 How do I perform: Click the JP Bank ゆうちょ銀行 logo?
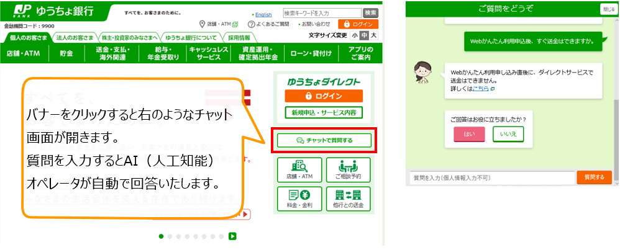tap(55, 12)
